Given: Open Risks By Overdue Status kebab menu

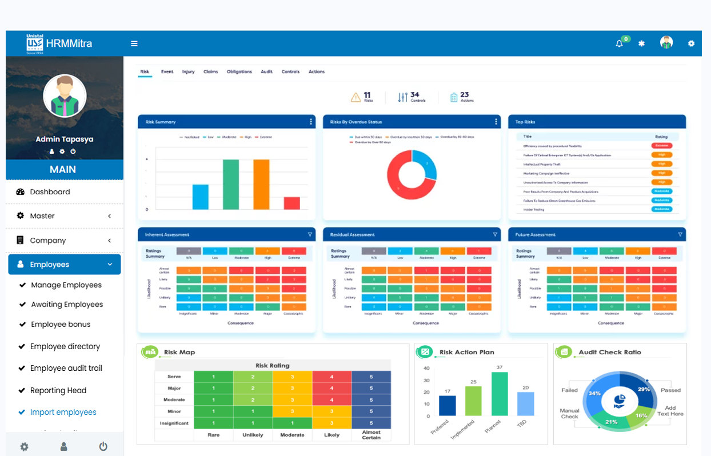Looking at the screenshot, I should pyautogui.click(x=496, y=122).
